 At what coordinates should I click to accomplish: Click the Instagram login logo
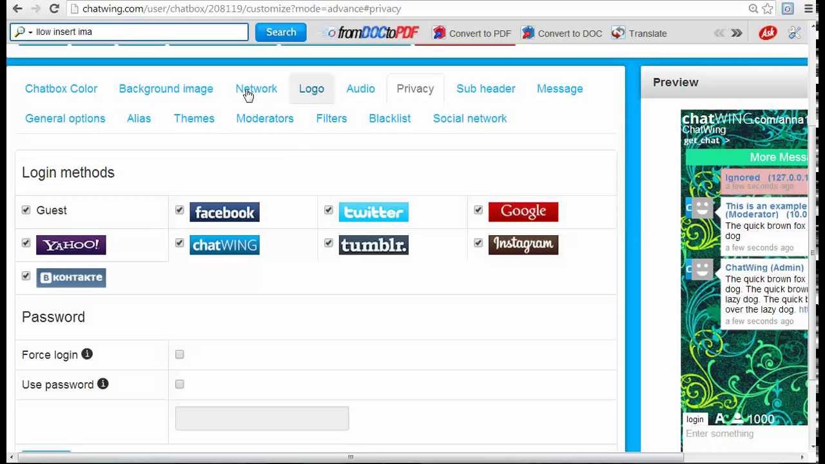click(x=523, y=244)
